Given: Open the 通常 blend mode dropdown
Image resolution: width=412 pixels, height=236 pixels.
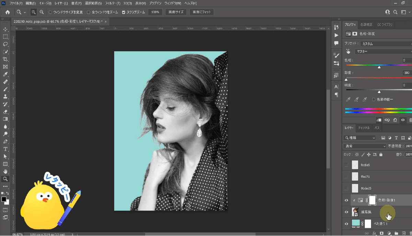Looking at the screenshot, I should [x=365, y=146].
